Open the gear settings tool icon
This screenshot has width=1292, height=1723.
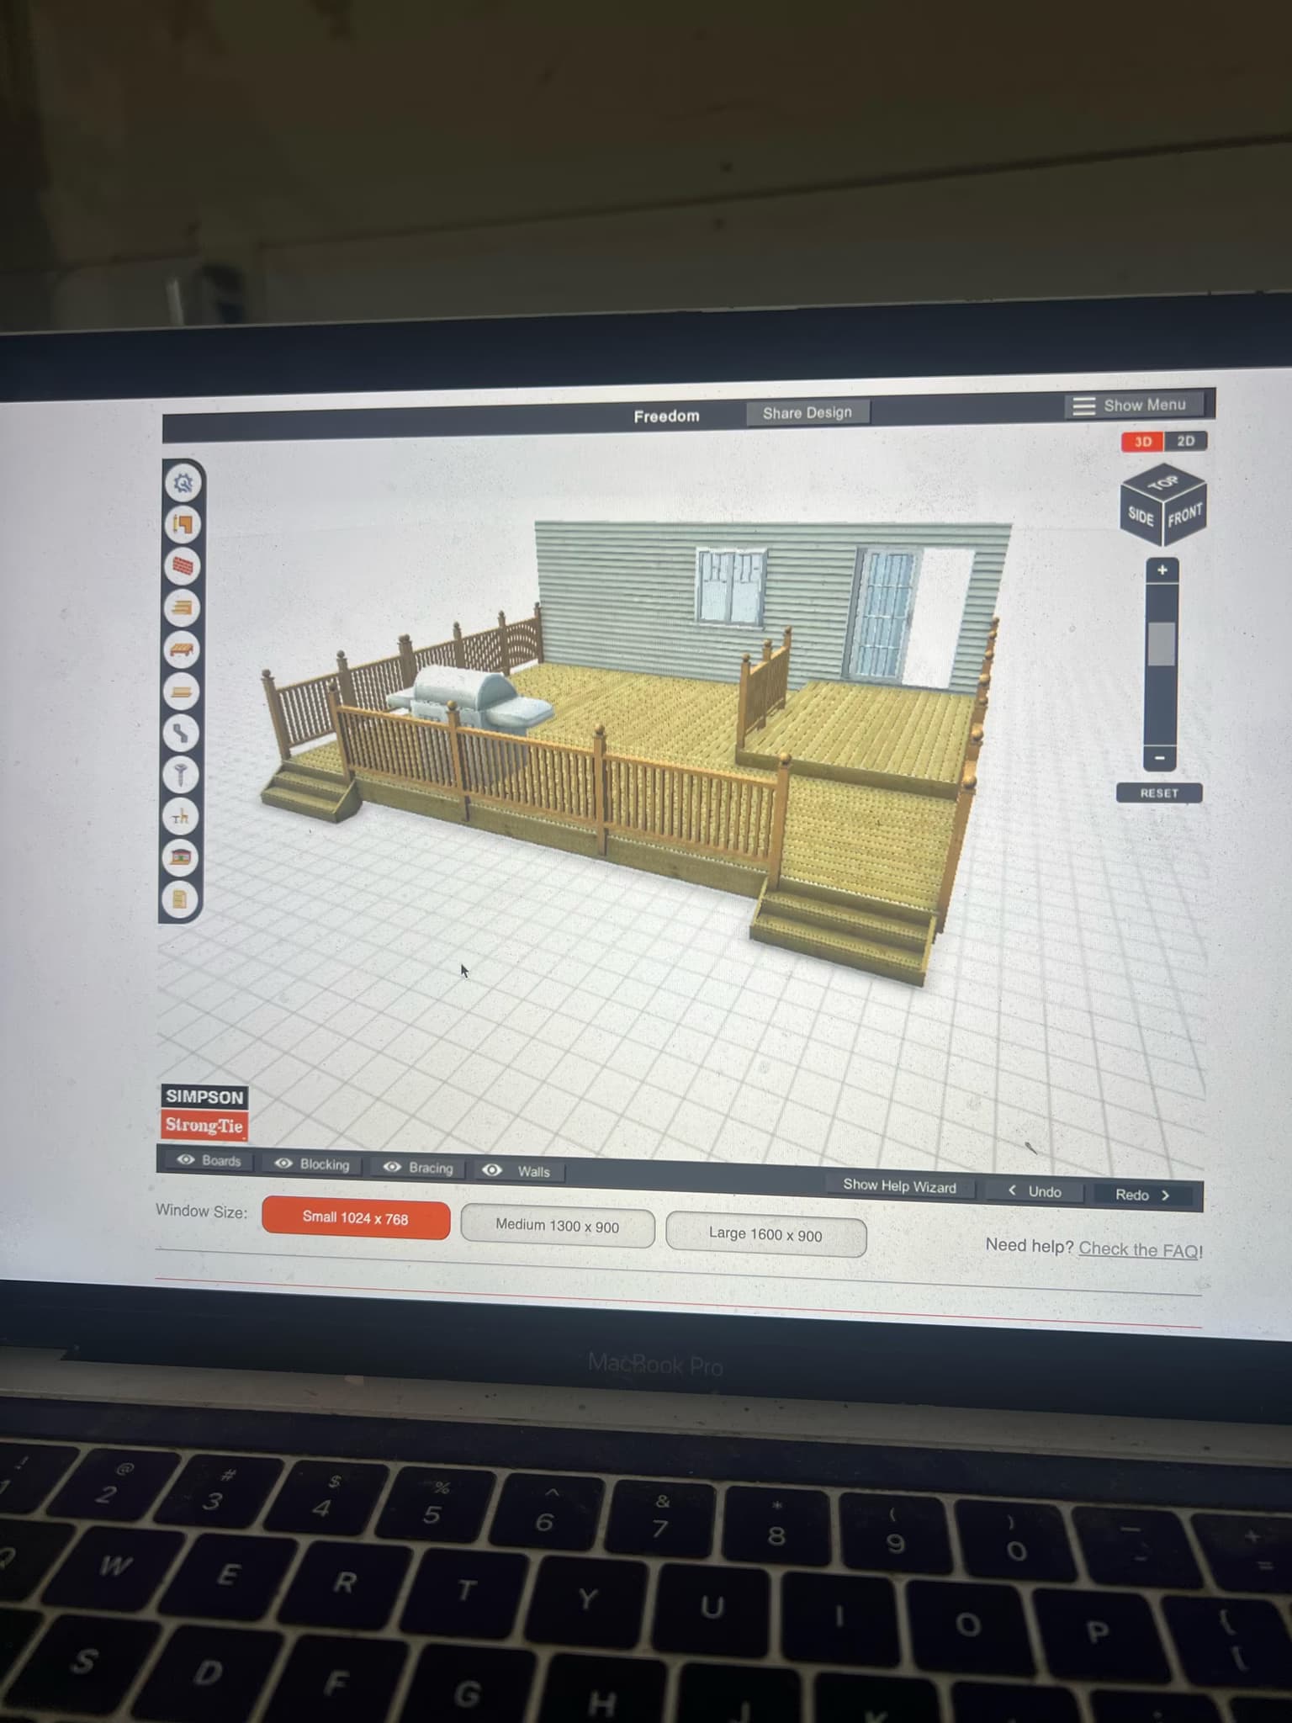click(183, 483)
